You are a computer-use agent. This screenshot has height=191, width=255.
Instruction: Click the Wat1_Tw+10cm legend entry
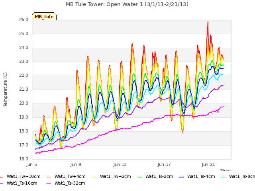(20, 176)
